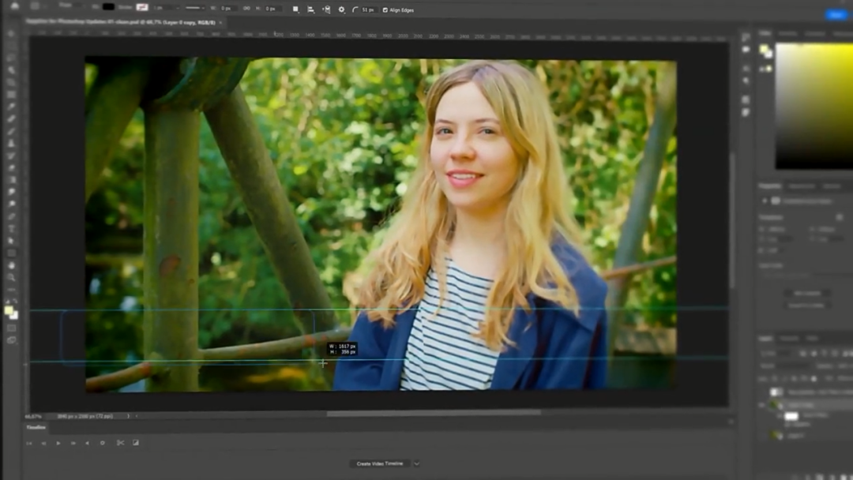Open the Path operations menu
853x480 pixels.
(x=295, y=9)
